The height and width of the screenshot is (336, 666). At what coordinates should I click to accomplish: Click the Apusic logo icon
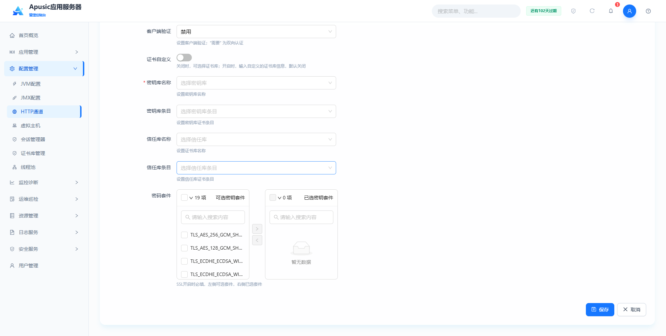18,11
